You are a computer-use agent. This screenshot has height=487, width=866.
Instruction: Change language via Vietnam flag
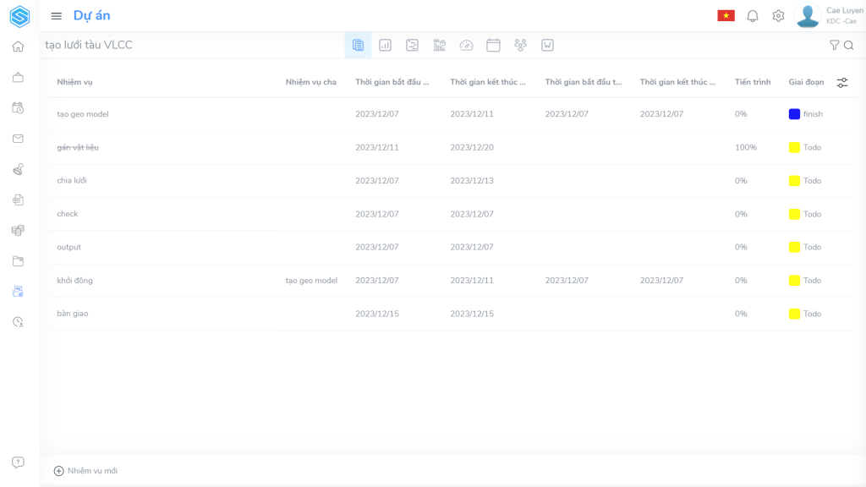726,16
